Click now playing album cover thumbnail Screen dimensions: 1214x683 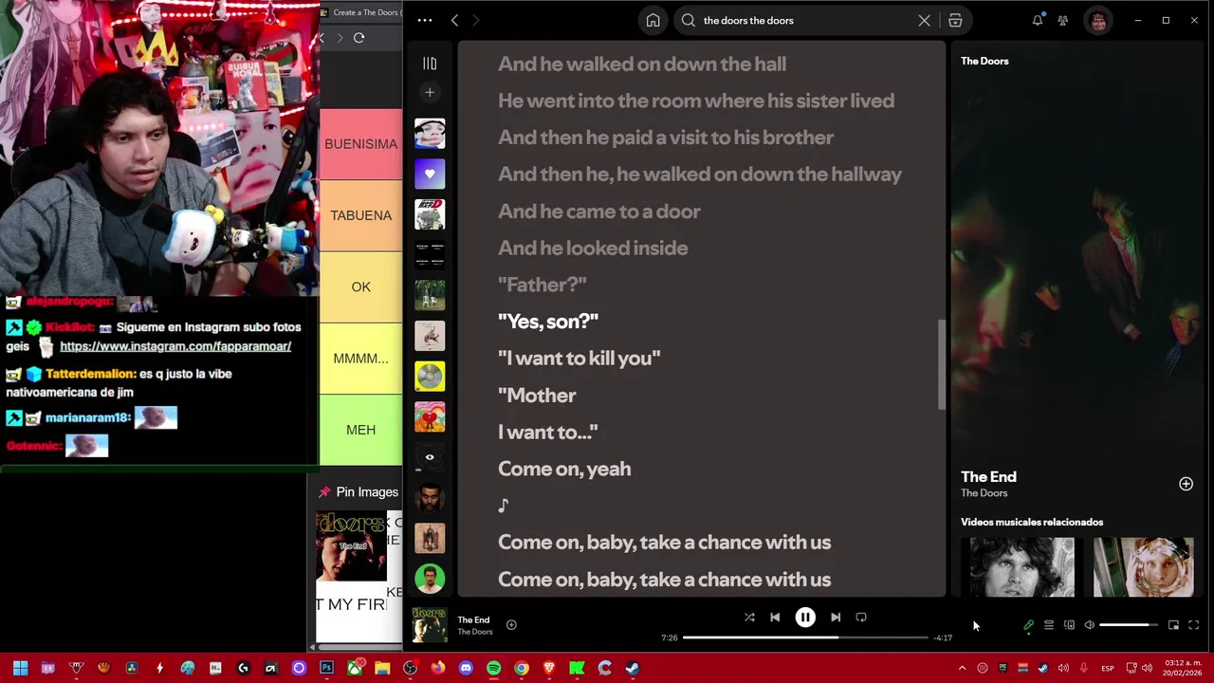tap(430, 624)
